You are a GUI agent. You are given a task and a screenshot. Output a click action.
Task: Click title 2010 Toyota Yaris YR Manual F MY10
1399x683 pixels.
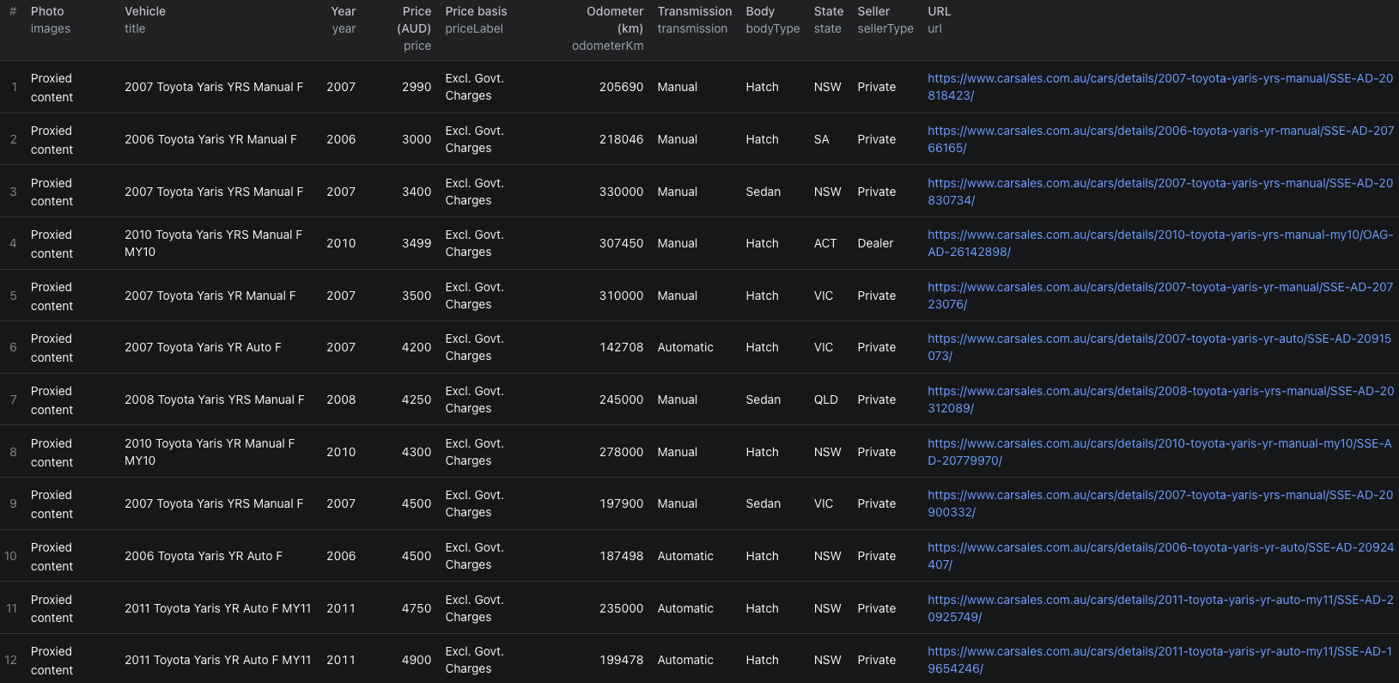pos(210,452)
